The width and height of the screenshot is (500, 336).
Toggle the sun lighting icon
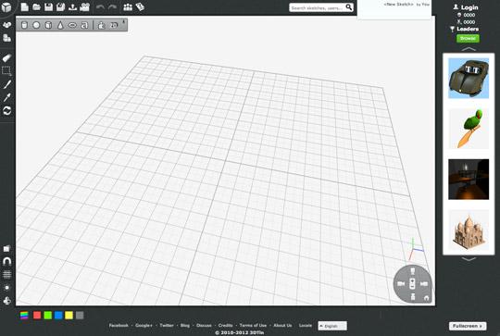6,288
